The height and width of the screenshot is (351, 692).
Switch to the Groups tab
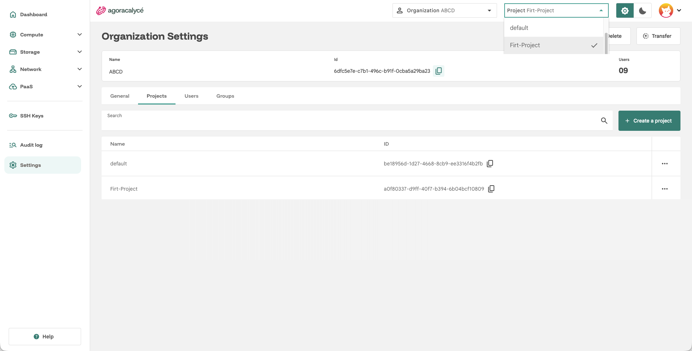pyautogui.click(x=225, y=96)
